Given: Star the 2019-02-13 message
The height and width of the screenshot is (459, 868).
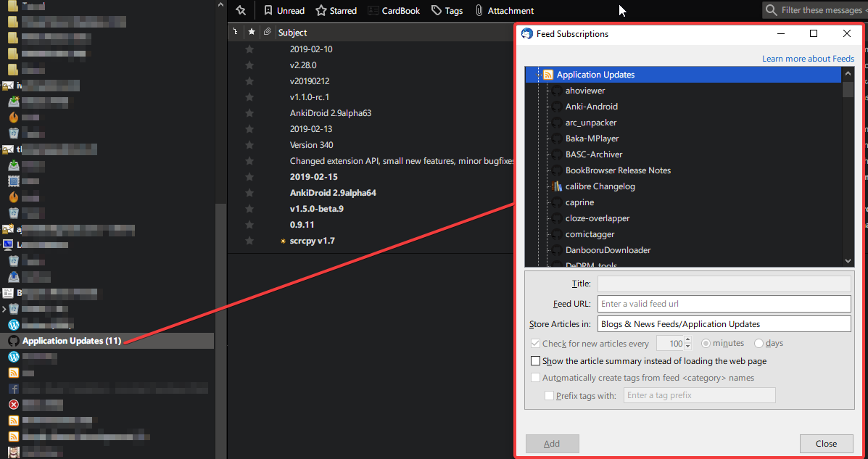Looking at the screenshot, I should [x=249, y=129].
